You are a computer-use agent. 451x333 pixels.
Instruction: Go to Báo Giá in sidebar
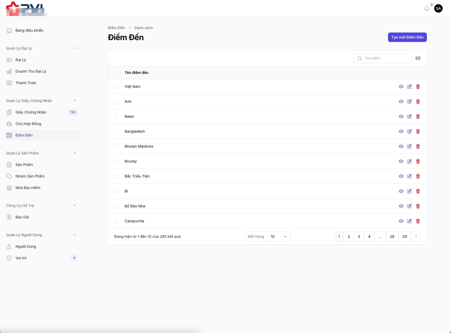[x=22, y=217]
